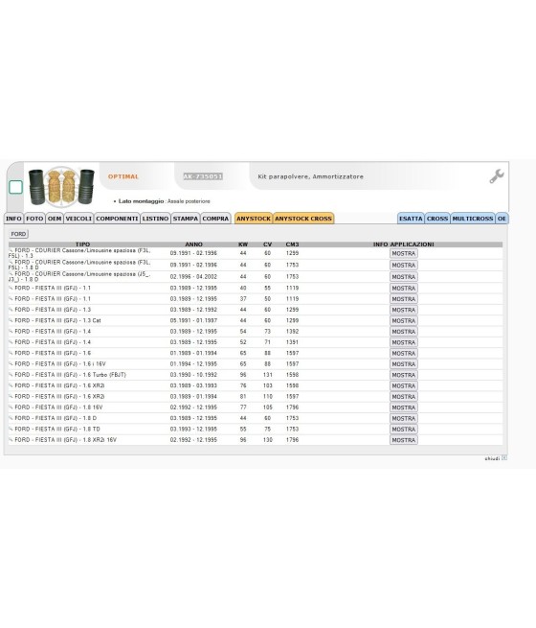The height and width of the screenshot is (628, 536).
Task: Open the ESATTA search tab
Action: coord(411,219)
